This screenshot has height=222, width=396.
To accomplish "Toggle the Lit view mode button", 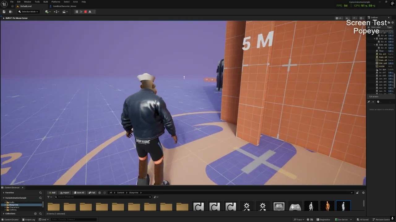I will pyautogui.click(x=339, y=18).
